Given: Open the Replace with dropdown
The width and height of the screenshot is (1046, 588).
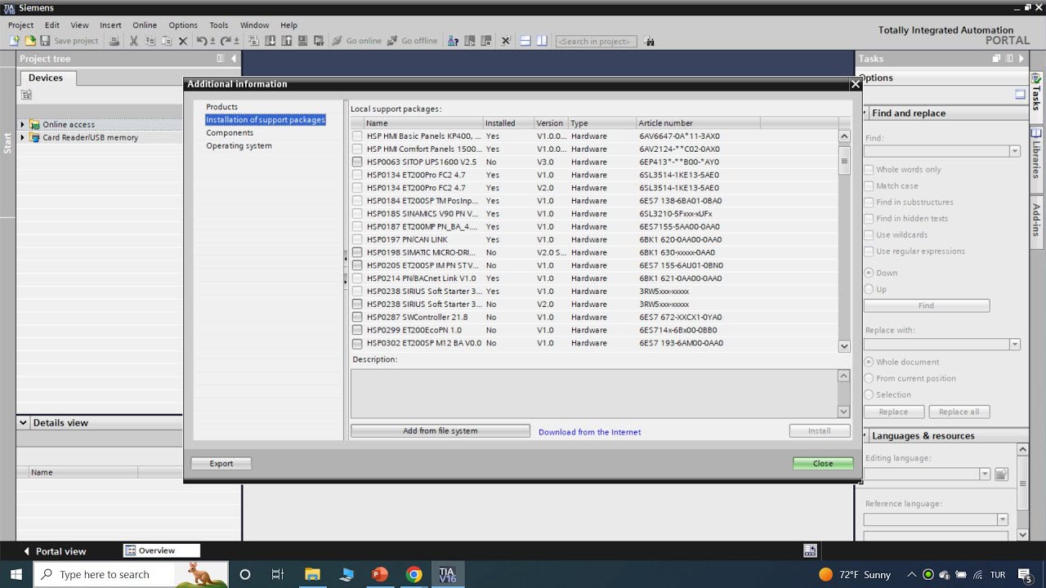Looking at the screenshot, I should 1014,345.
